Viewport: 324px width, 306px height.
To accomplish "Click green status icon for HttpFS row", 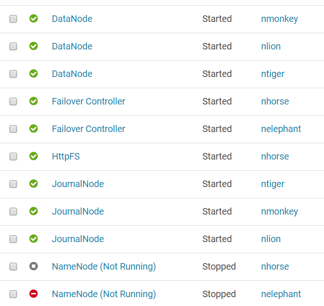I will click(x=34, y=156).
